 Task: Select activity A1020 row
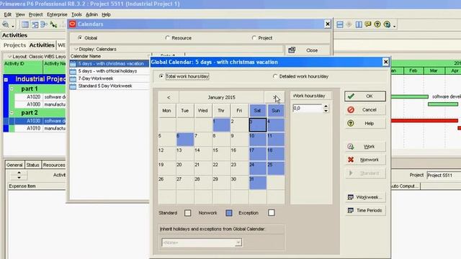40,97
